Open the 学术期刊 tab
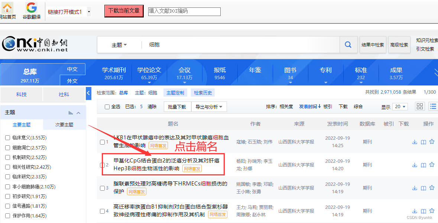The image size is (438, 223). pyautogui.click(x=114, y=73)
